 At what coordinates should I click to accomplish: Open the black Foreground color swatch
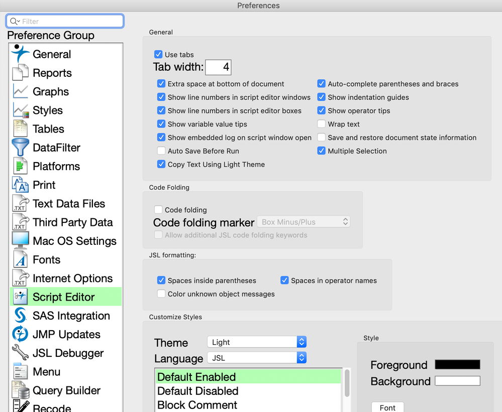pos(457,365)
